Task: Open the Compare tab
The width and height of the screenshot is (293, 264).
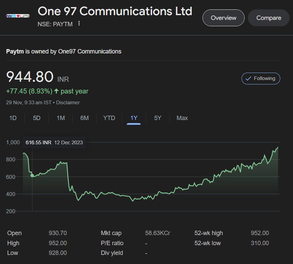Action: point(268,18)
